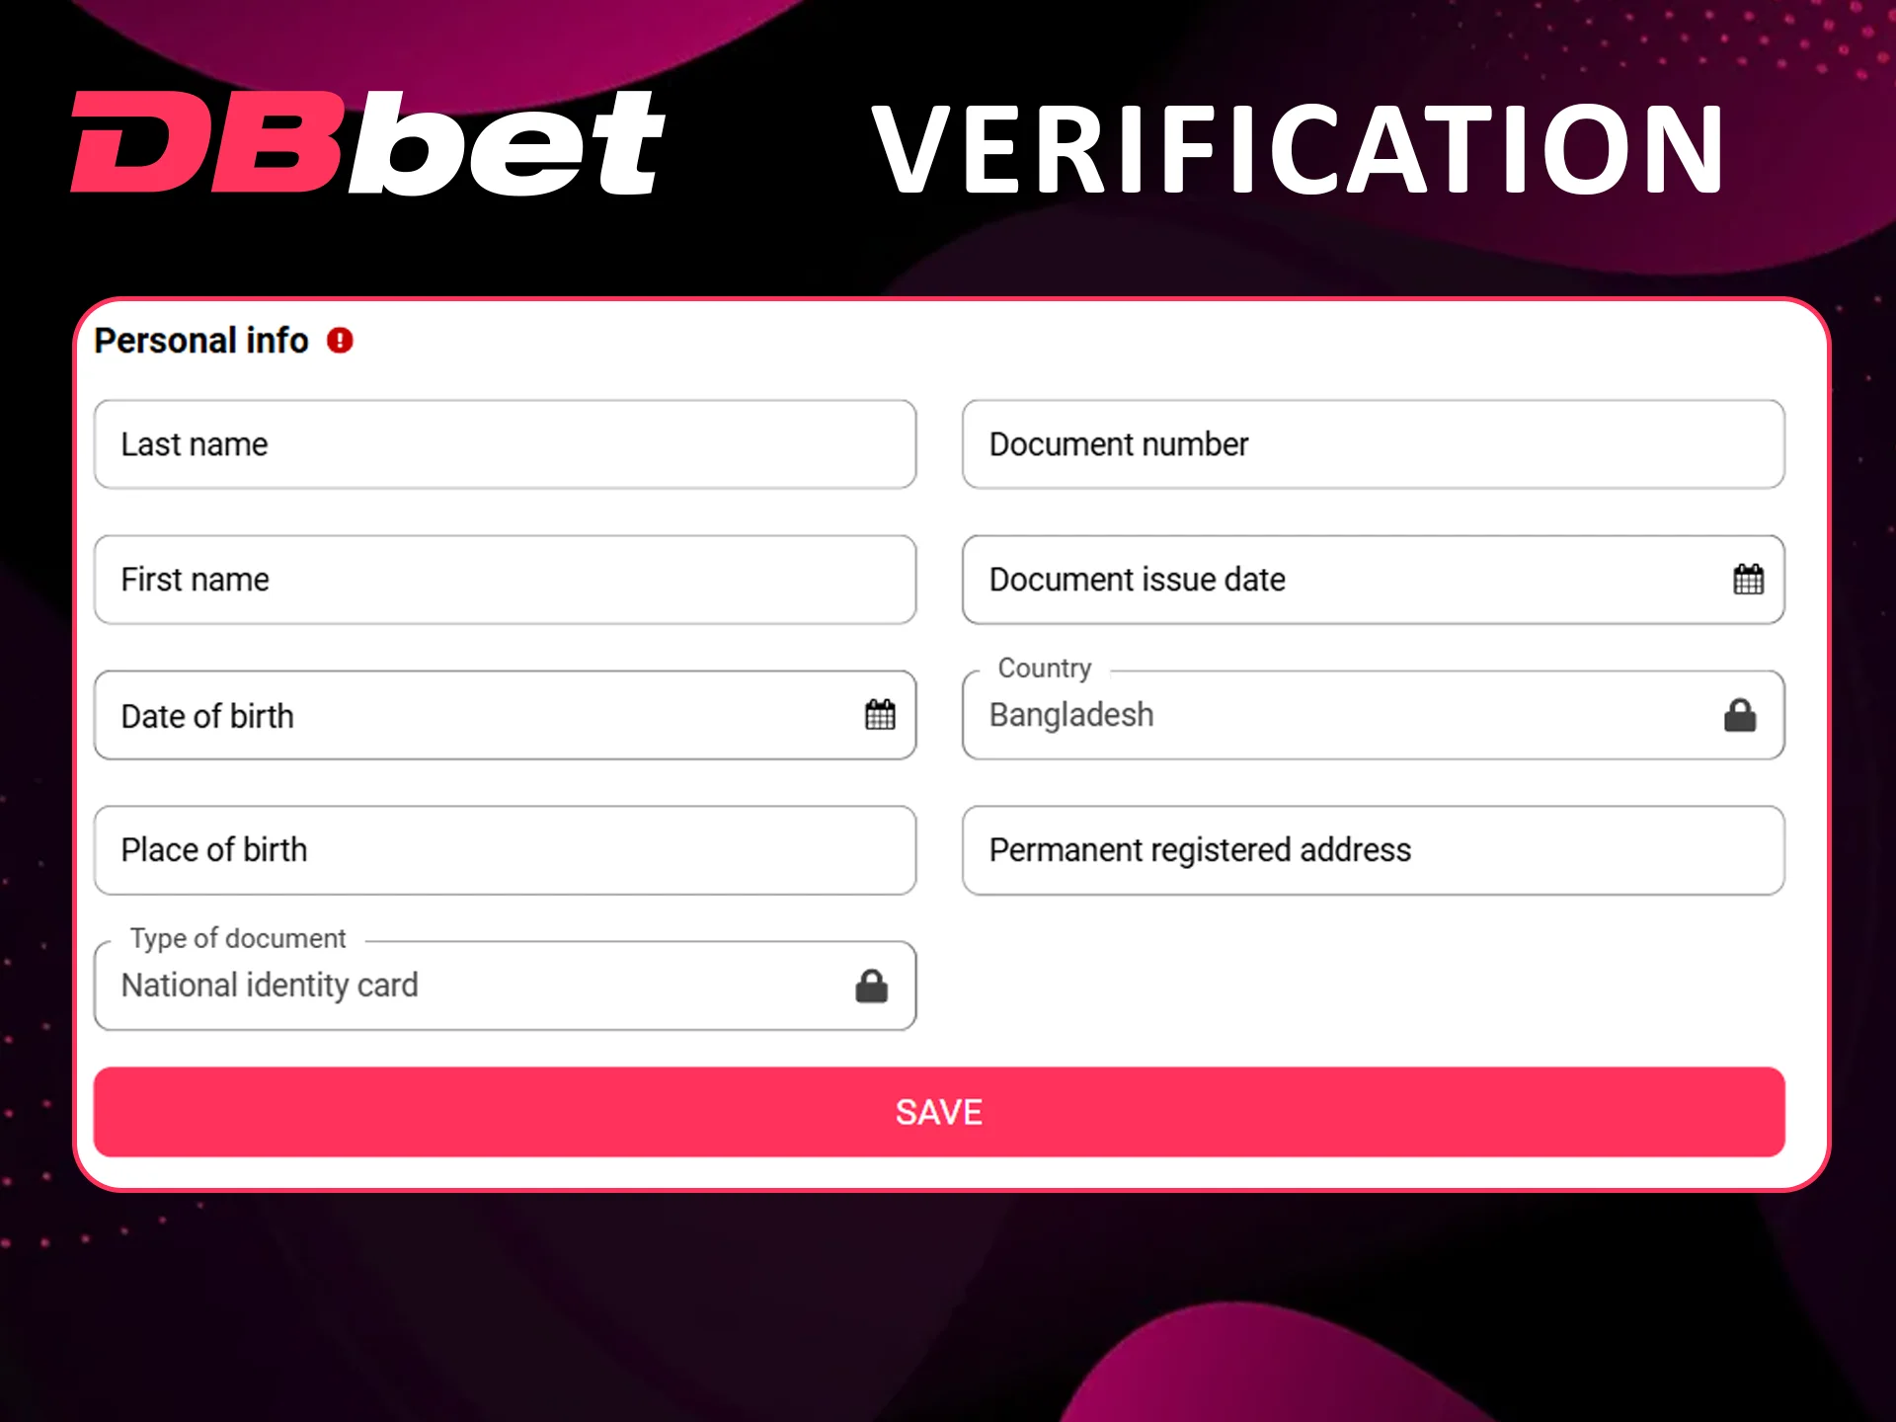The width and height of the screenshot is (1896, 1422).
Task: Click the Bangladesh country value
Action: tap(1072, 715)
